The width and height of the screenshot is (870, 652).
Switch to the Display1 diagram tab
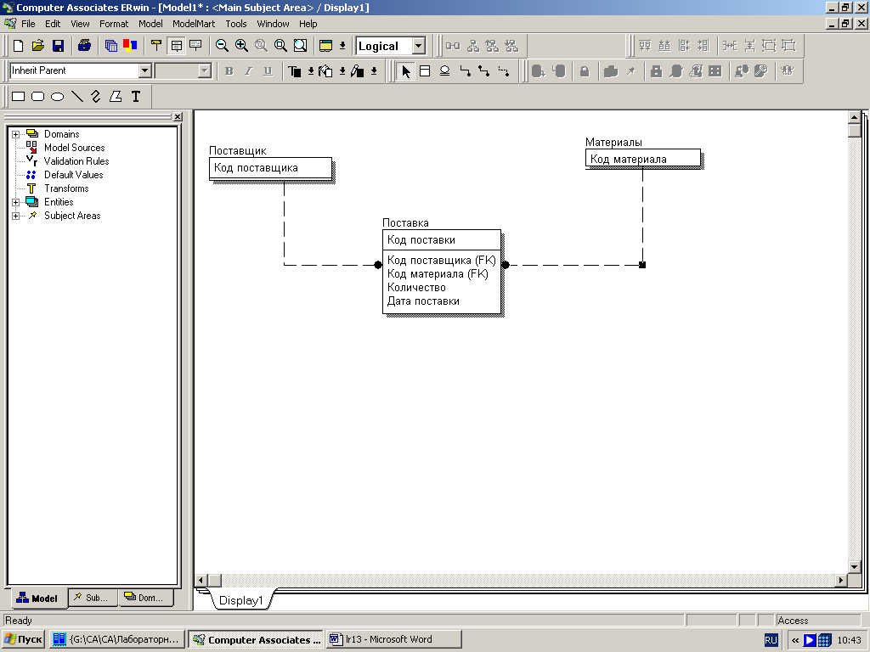240,600
